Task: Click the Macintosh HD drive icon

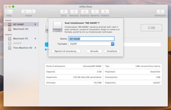Action: pyautogui.click(x=10, y=29)
